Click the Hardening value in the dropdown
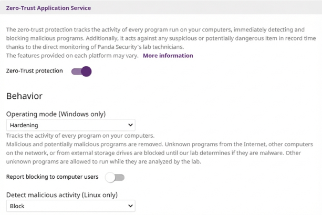 pyautogui.click(x=24, y=125)
